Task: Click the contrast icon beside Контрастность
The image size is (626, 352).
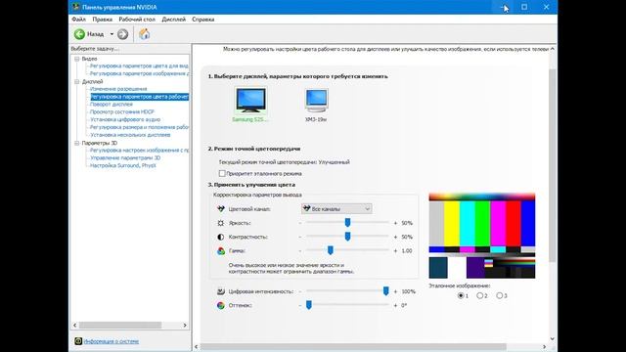Action: point(221,237)
